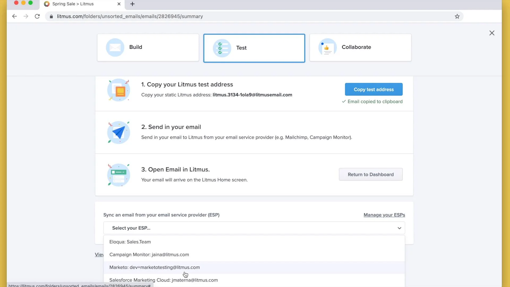Image resolution: width=510 pixels, height=287 pixels.
Task: Choose Eloqua: Sales.Team
Action: [254, 242]
